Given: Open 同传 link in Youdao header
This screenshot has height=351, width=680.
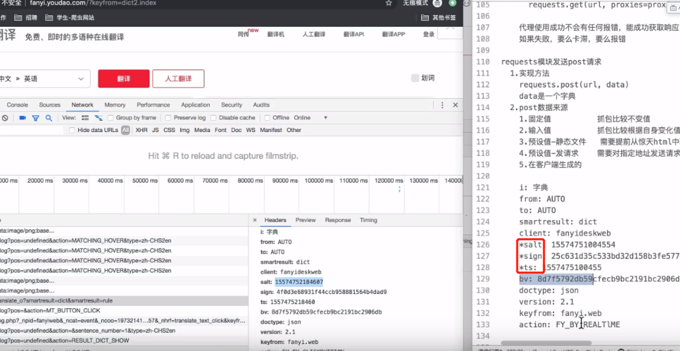Looking at the screenshot, I should coord(243,34).
